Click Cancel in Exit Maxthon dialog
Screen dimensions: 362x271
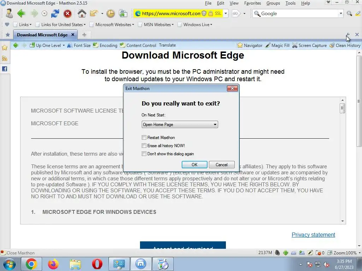[x=222, y=164]
